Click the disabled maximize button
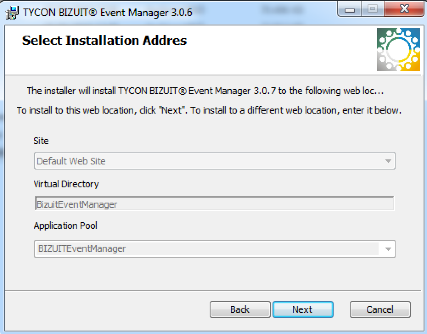 point(373,9)
